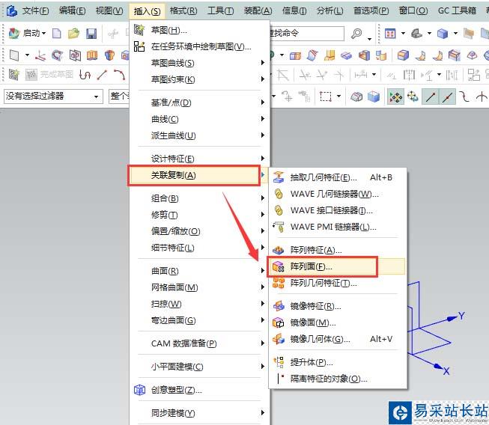The image size is (489, 425).
Task: Click the 查找命令 search field
Action: (x=307, y=34)
